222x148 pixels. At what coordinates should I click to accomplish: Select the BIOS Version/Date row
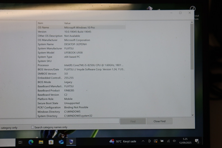click(x=81, y=69)
